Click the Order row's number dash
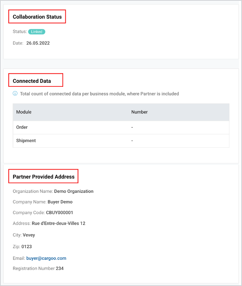Screen dimensions: 242x286 coord(132,127)
